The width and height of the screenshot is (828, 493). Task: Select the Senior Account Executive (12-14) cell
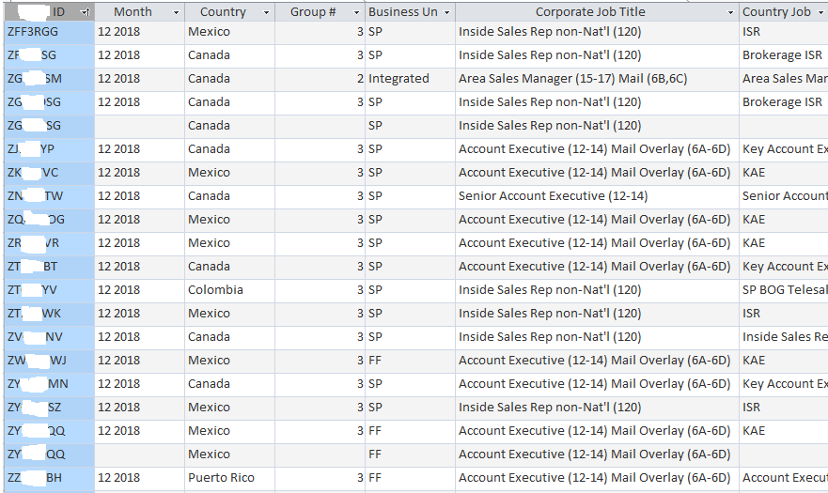597,196
